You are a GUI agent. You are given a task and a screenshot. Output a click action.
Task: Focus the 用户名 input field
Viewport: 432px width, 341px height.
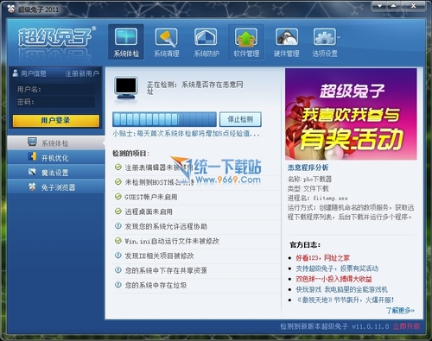pos(68,90)
